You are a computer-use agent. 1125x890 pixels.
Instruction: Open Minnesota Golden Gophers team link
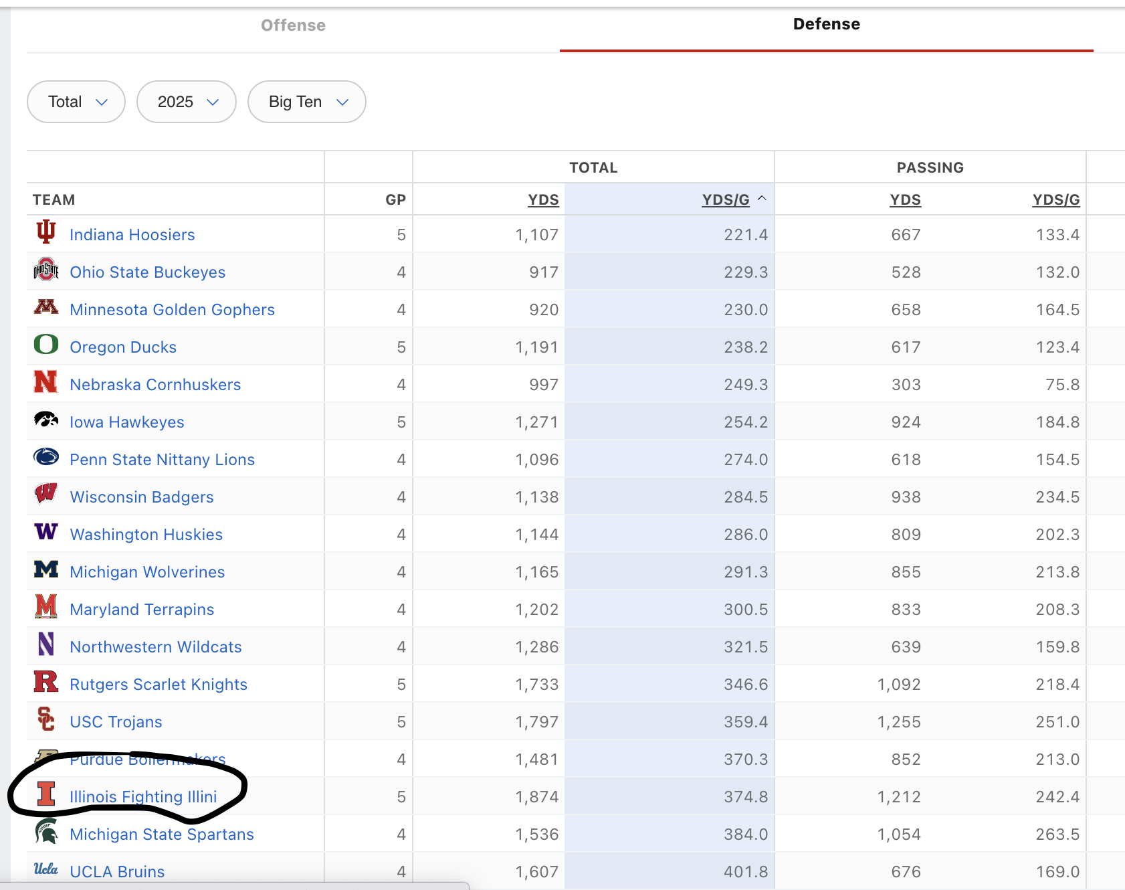tap(173, 310)
